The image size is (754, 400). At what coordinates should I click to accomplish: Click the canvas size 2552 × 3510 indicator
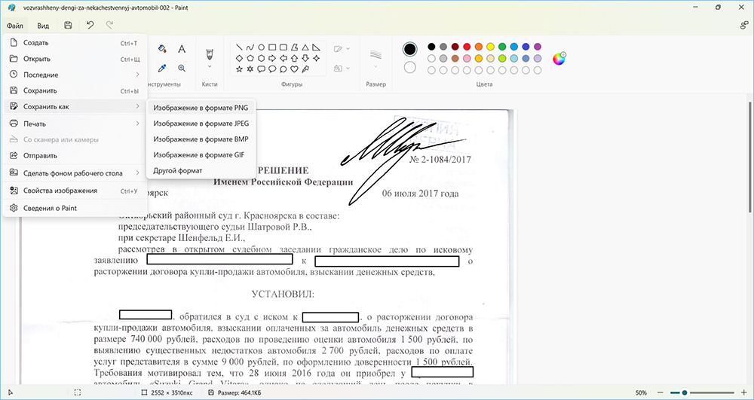point(168,392)
